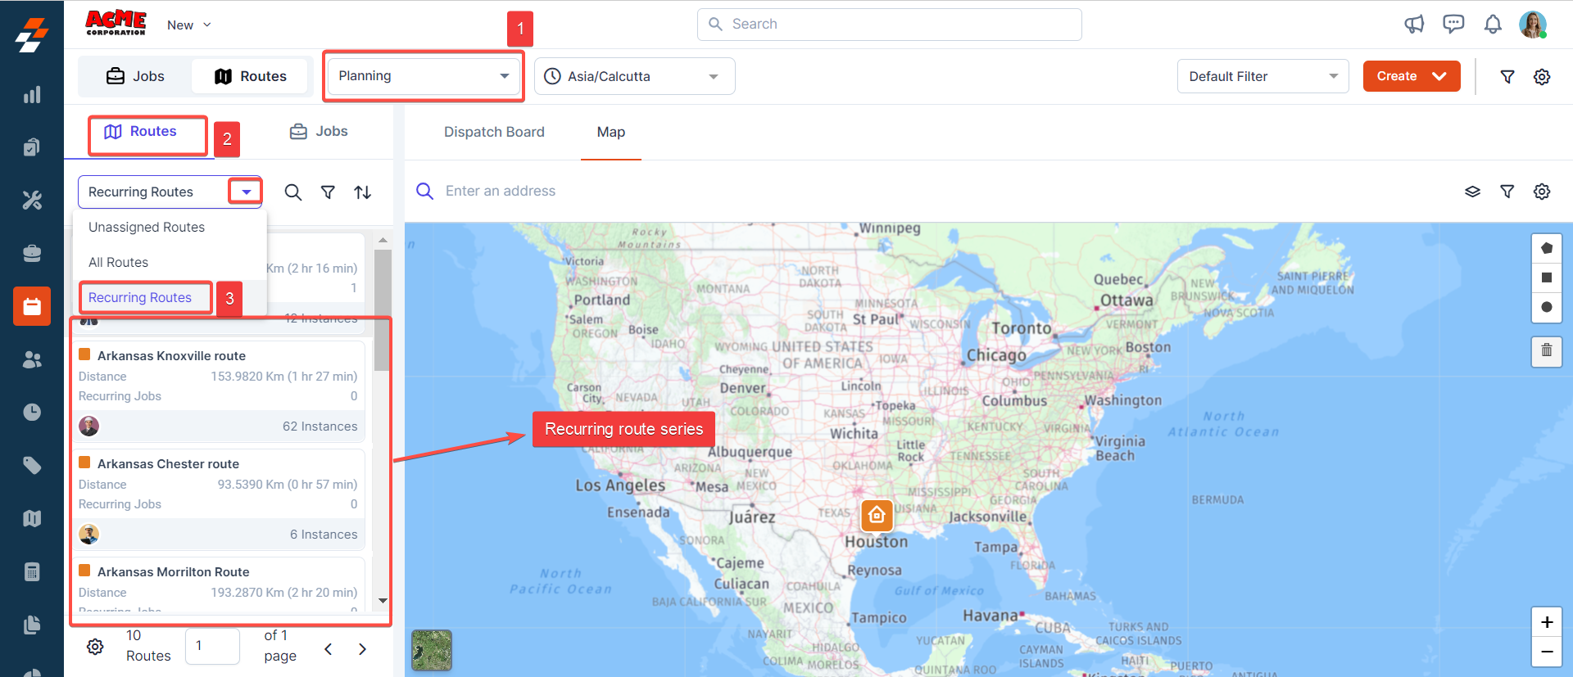
Task: Switch to the Jobs tab in left panel
Action: pyautogui.click(x=319, y=132)
